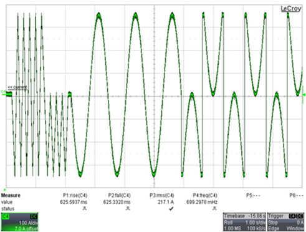Open the empty P5 measurement slot

253,195
